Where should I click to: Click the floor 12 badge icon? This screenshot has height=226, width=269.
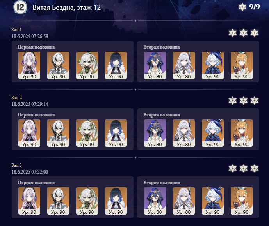pyautogui.click(x=20, y=7)
